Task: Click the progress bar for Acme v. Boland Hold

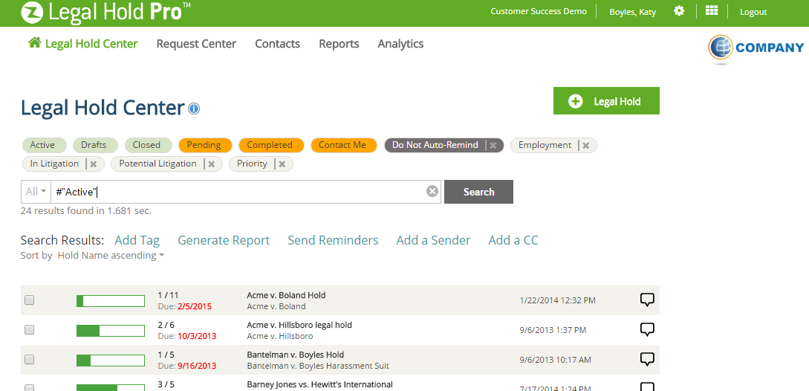Action: 111,300
